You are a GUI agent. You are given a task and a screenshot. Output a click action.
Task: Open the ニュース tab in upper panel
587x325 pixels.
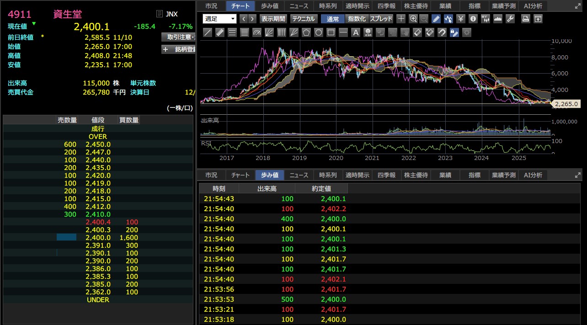click(299, 6)
